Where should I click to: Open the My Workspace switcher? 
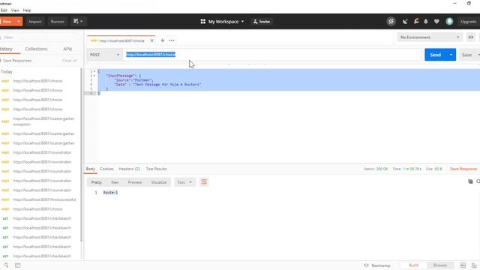(222, 22)
